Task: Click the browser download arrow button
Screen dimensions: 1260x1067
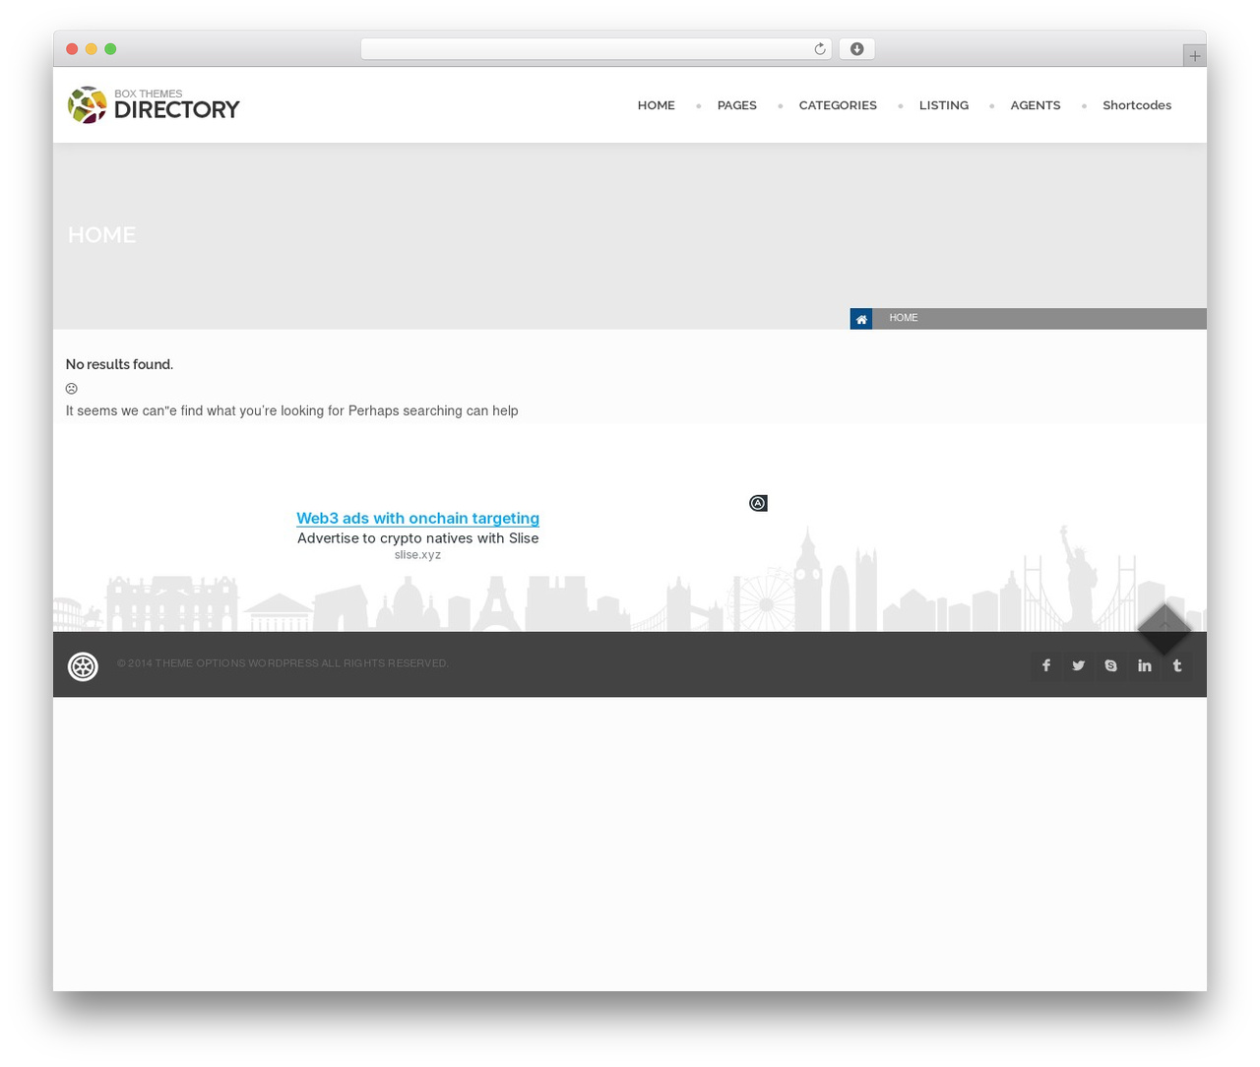Action: (856, 49)
